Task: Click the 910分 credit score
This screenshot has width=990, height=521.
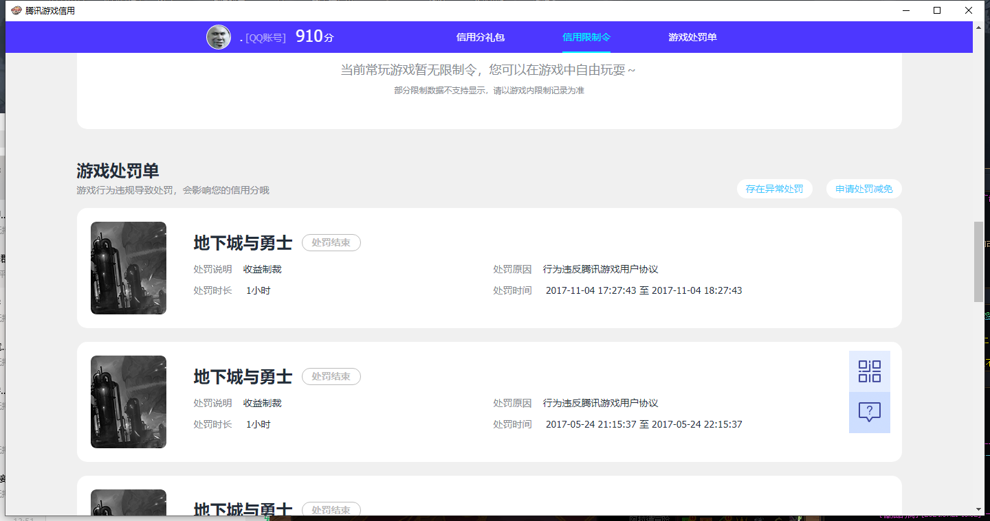Action: pyautogui.click(x=314, y=36)
